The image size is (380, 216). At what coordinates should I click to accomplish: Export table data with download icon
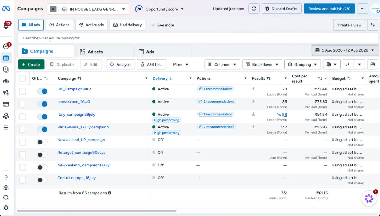(x=348, y=64)
